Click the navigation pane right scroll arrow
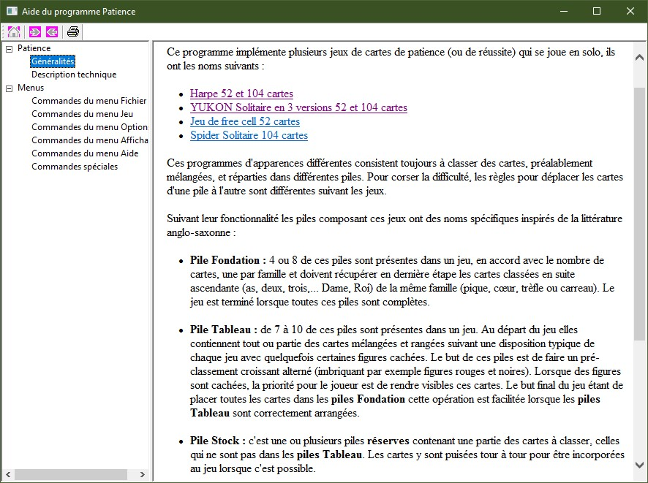 143,475
